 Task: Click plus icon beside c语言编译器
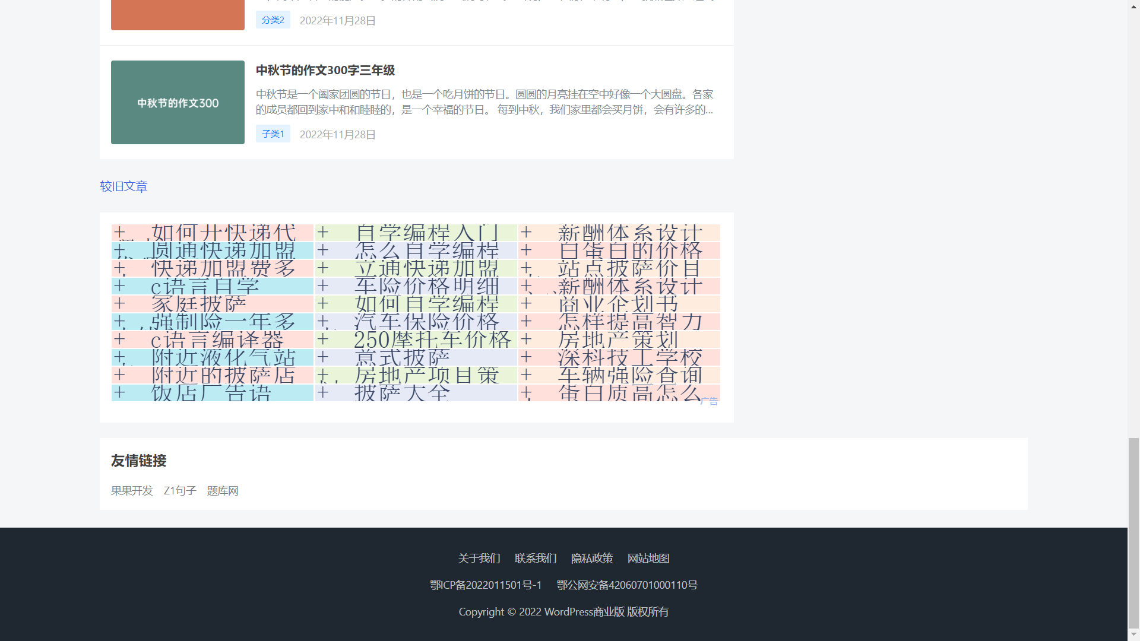[x=119, y=339]
